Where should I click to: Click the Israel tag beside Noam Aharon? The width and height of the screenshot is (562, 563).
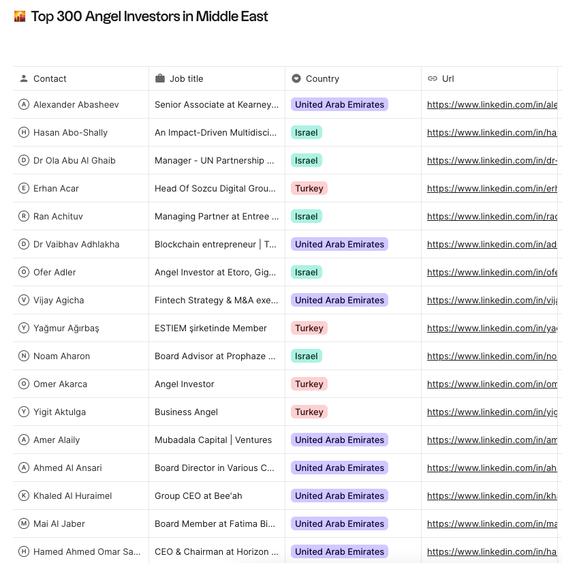(306, 356)
